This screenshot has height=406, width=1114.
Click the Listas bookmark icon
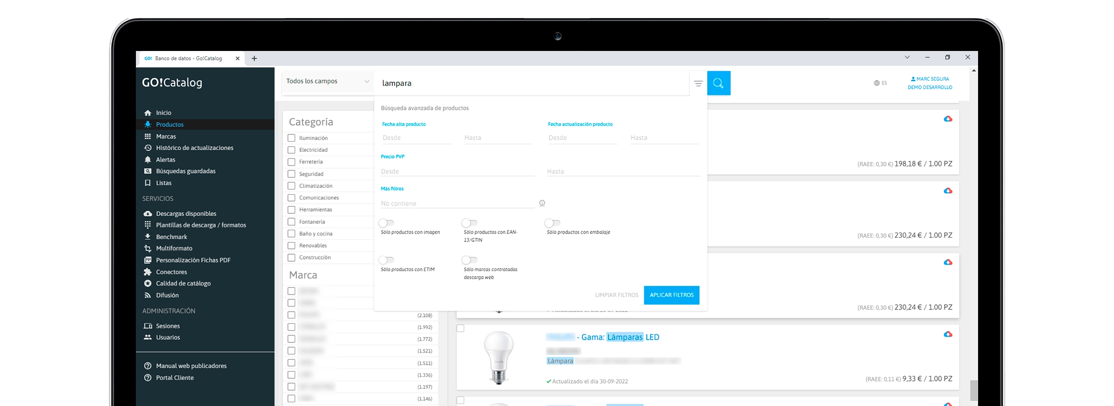click(x=148, y=183)
